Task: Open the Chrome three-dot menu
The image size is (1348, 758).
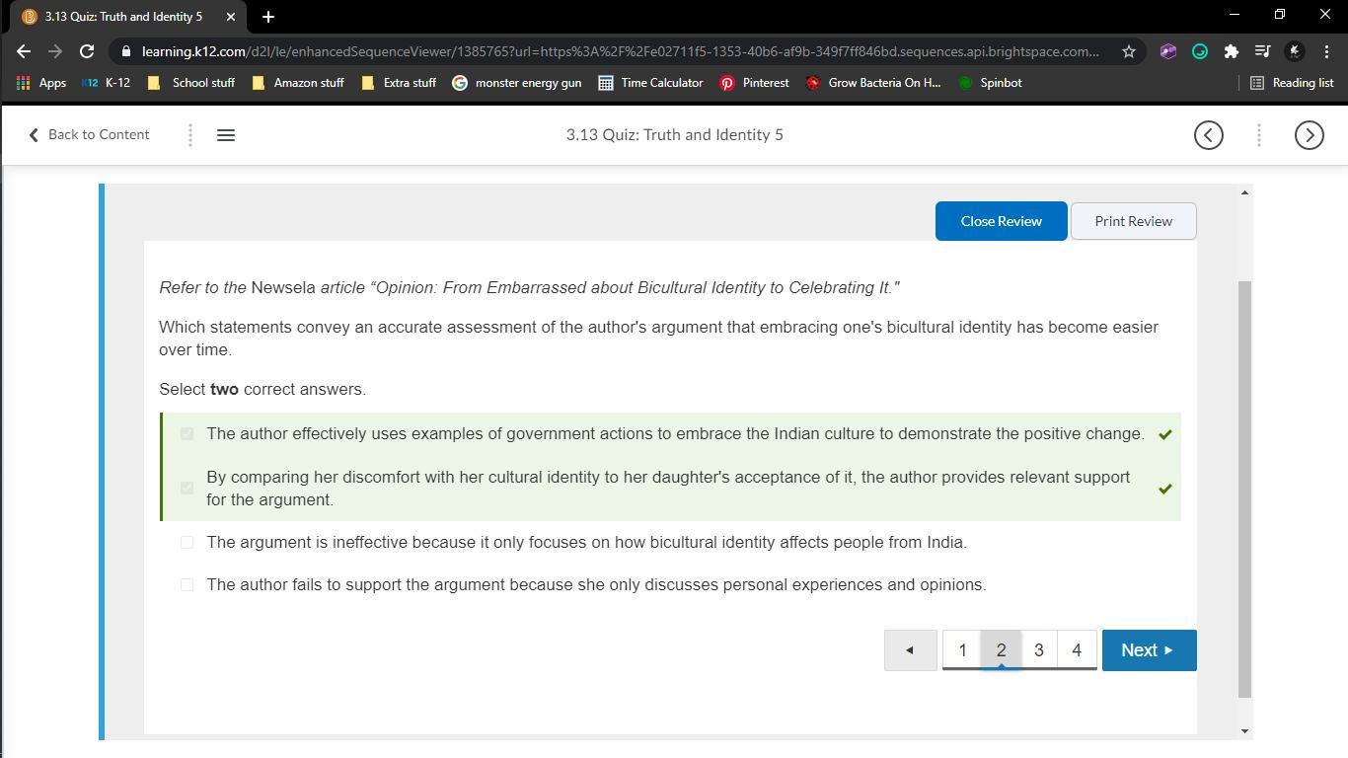Action: 1326,51
